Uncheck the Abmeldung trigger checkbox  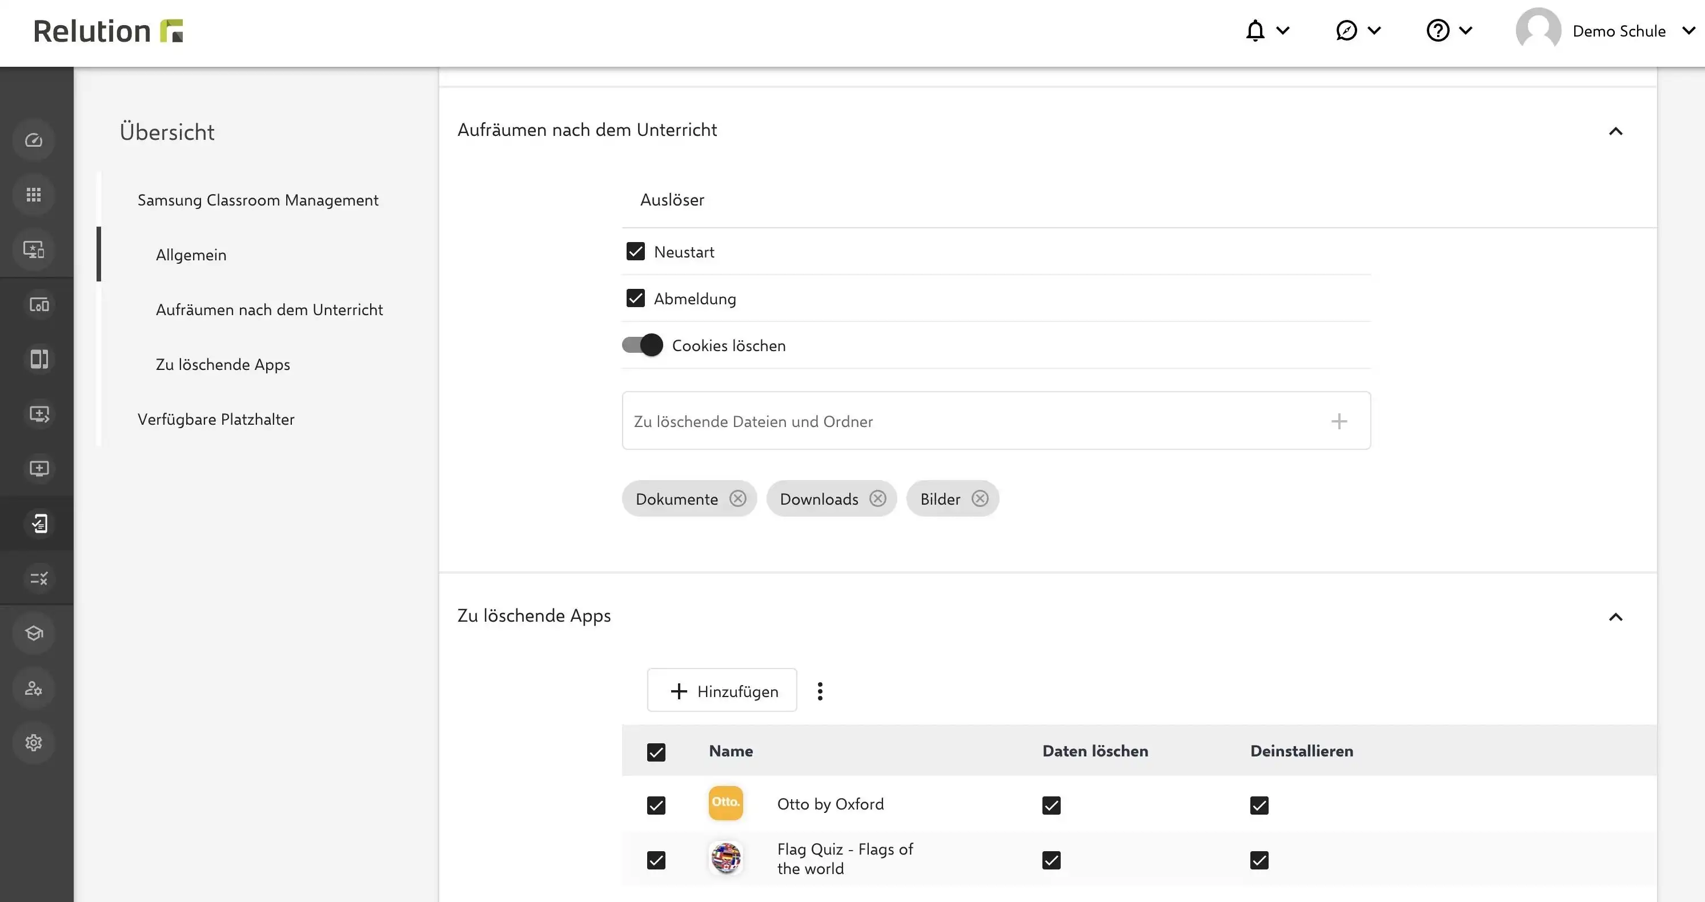pyautogui.click(x=635, y=298)
